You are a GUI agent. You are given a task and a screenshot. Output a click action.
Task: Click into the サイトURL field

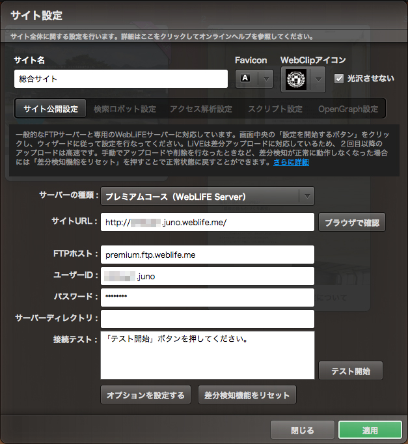pyautogui.click(x=208, y=222)
